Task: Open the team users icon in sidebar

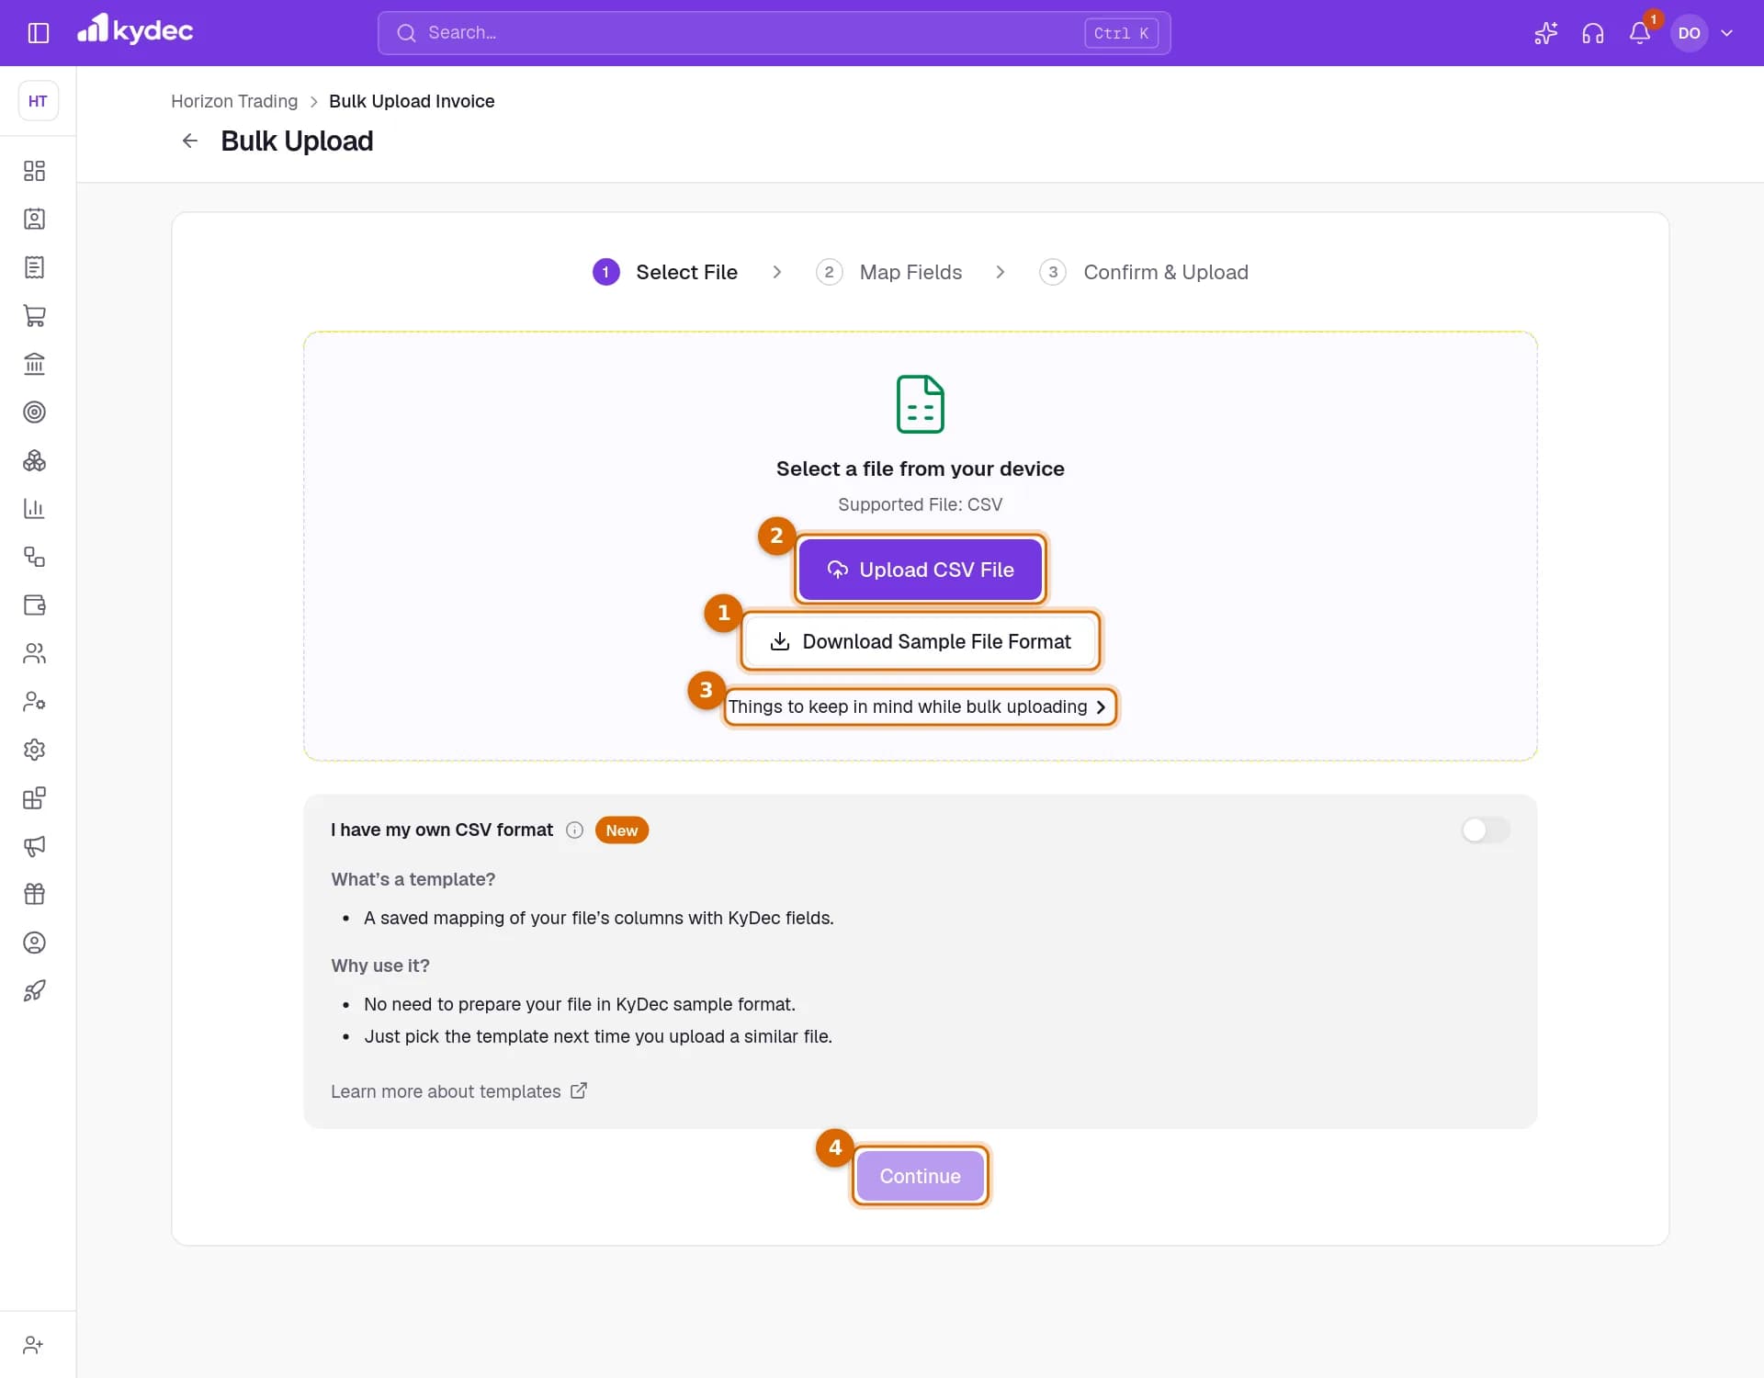Action: (34, 653)
